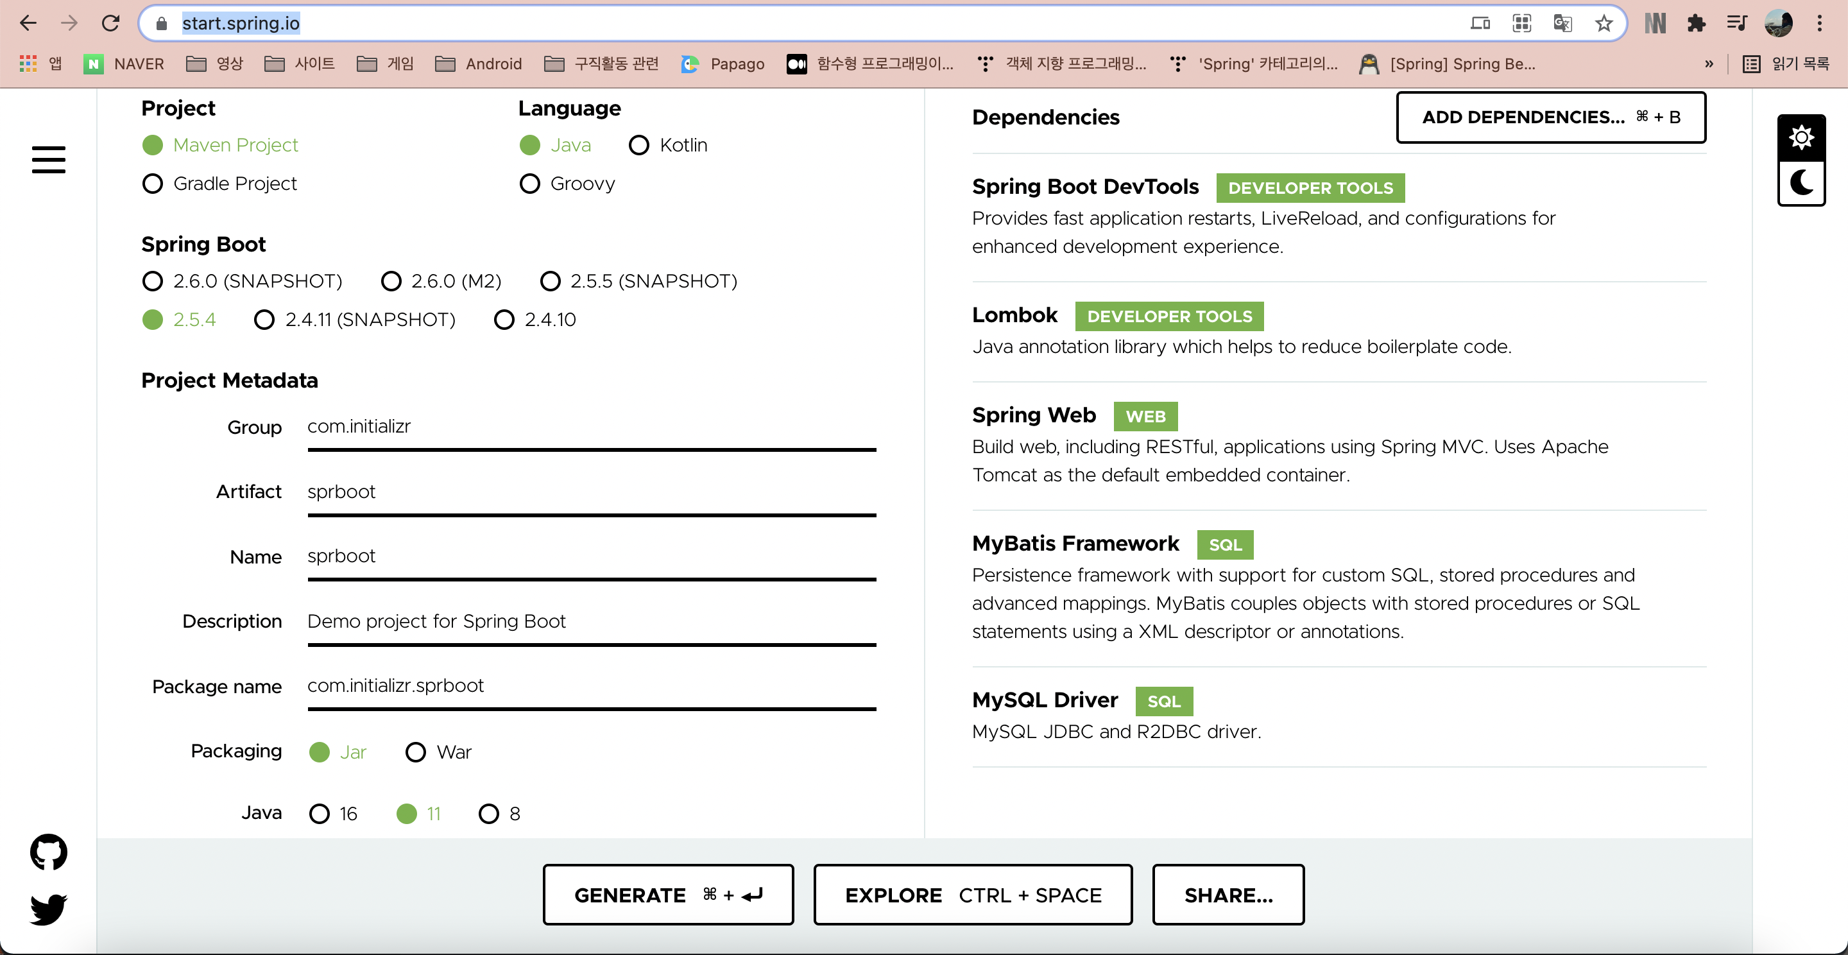The image size is (1848, 955).
Task: Switch to light theme sun icon
Action: pos(1801,136)
